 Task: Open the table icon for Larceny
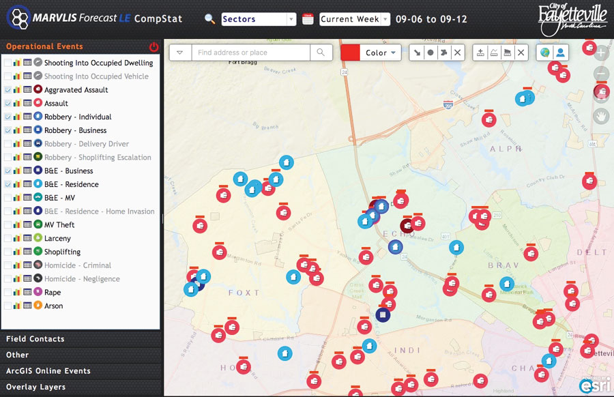tap(27, 238)
